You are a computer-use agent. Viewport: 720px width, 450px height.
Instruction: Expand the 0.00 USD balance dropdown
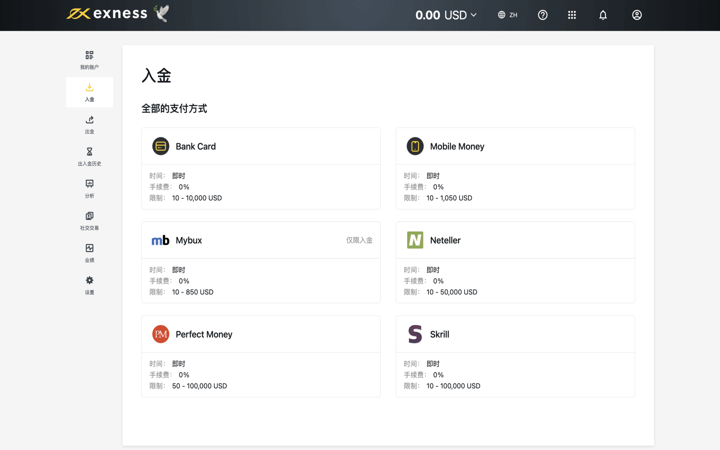pos(446,15)
